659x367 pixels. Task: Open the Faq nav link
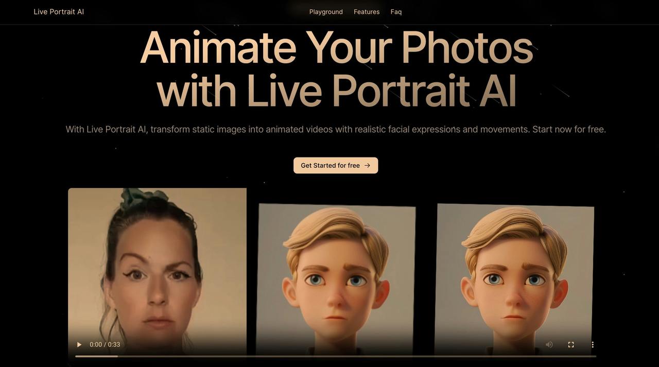coord(396,12)
